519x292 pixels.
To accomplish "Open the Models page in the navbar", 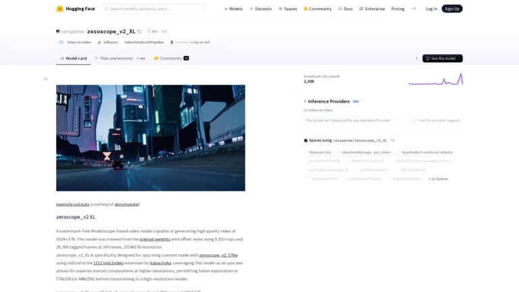I will [x=233, y=9].
